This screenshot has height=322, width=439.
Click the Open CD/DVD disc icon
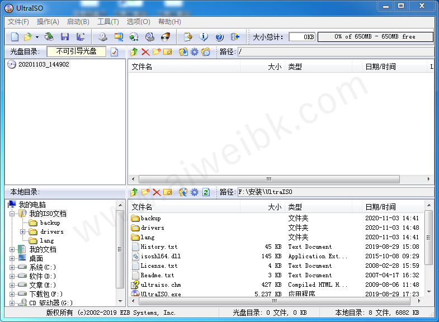pos(49,37)
